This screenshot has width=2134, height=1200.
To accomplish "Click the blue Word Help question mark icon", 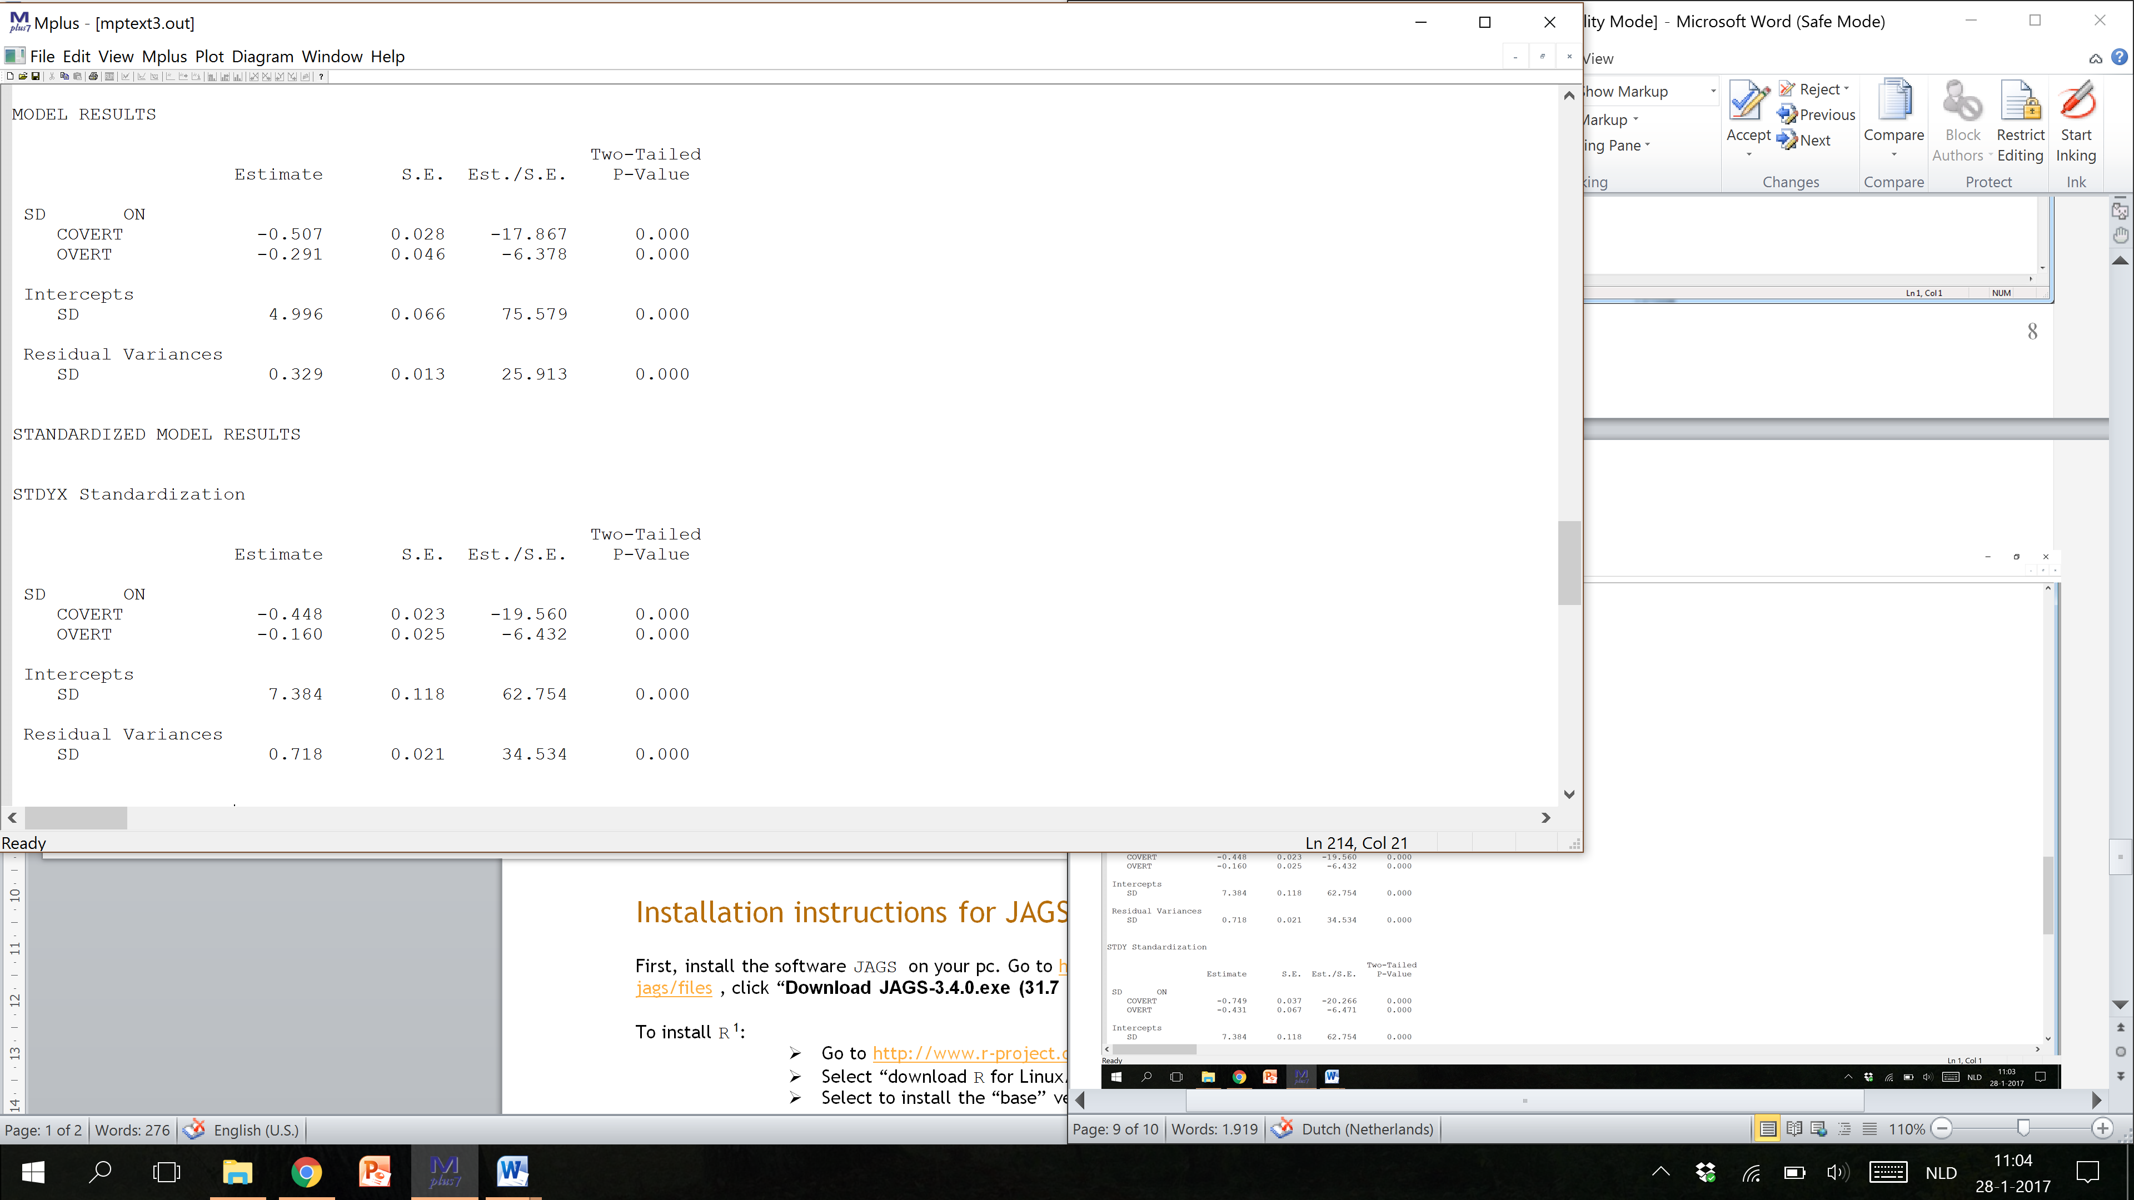I will point(2119,57).
